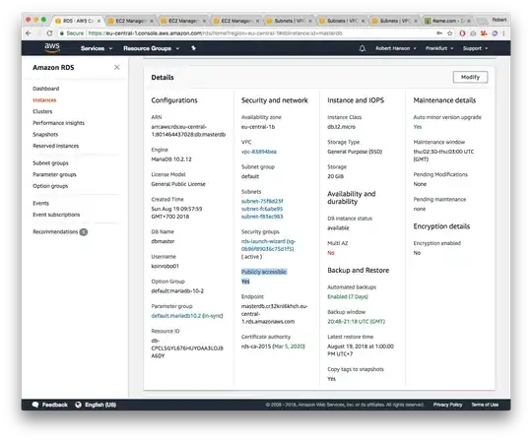Click the masterdb endpoint address text
Screen dimensions: 532x441
tap(275, 314)
